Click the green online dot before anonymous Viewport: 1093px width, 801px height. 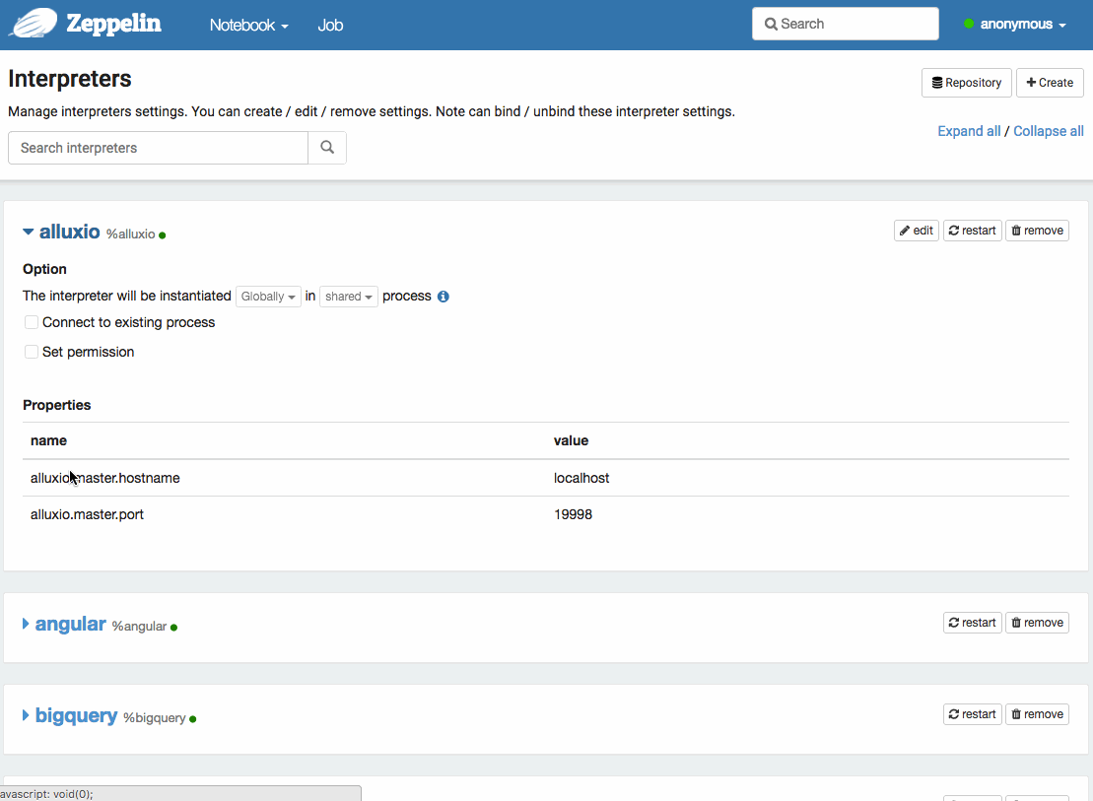point(969,24)
